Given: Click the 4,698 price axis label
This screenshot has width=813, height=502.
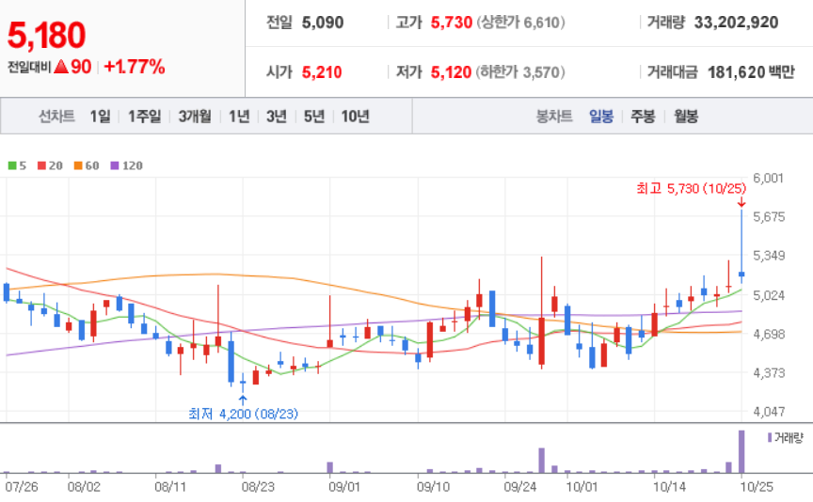Looking at the screenshot, I should (x=769, y=334).
